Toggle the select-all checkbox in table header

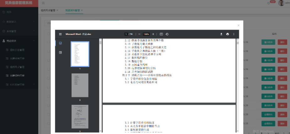click(x=48, y=34)
